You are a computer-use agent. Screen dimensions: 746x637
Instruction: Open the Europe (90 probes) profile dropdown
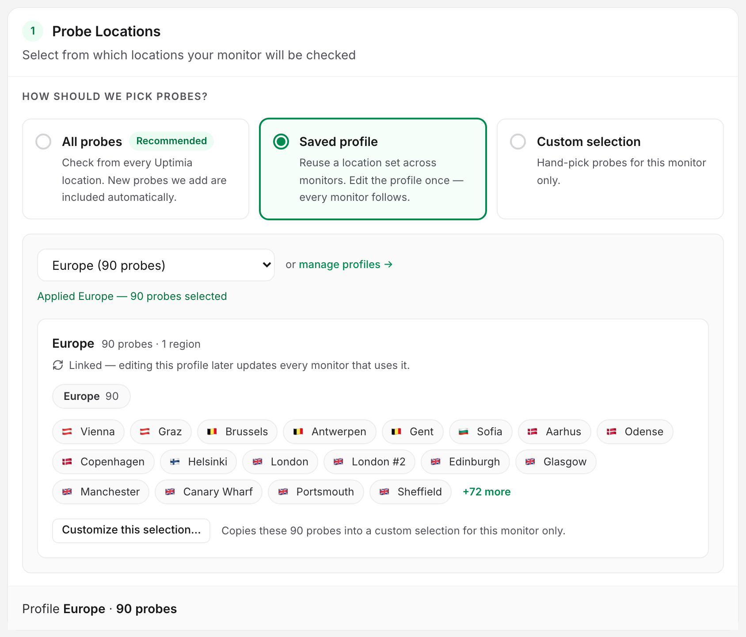point(156,265)
